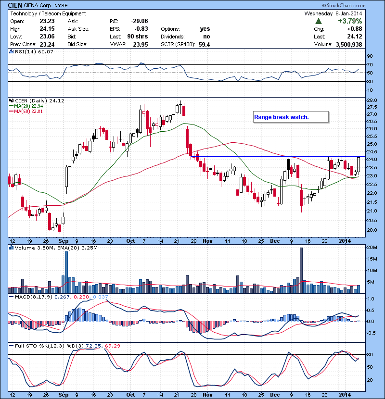Image resolution: width=385 pixels, height=399 pixels.
Task: Click the Volume value 3,500,938
Action: coord(349,45)
